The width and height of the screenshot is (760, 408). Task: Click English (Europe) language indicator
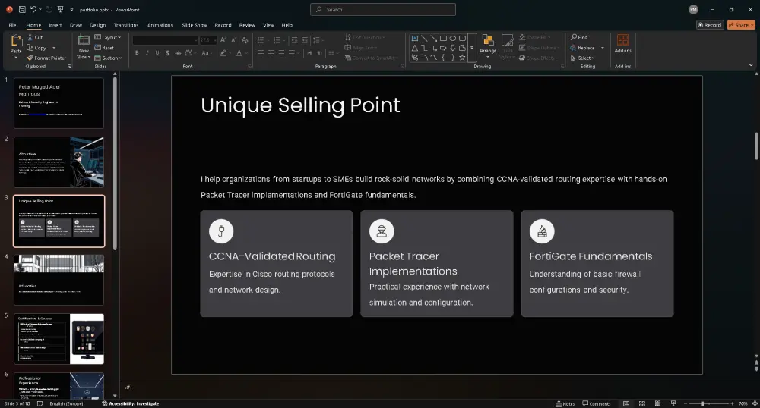click(66, 403)
